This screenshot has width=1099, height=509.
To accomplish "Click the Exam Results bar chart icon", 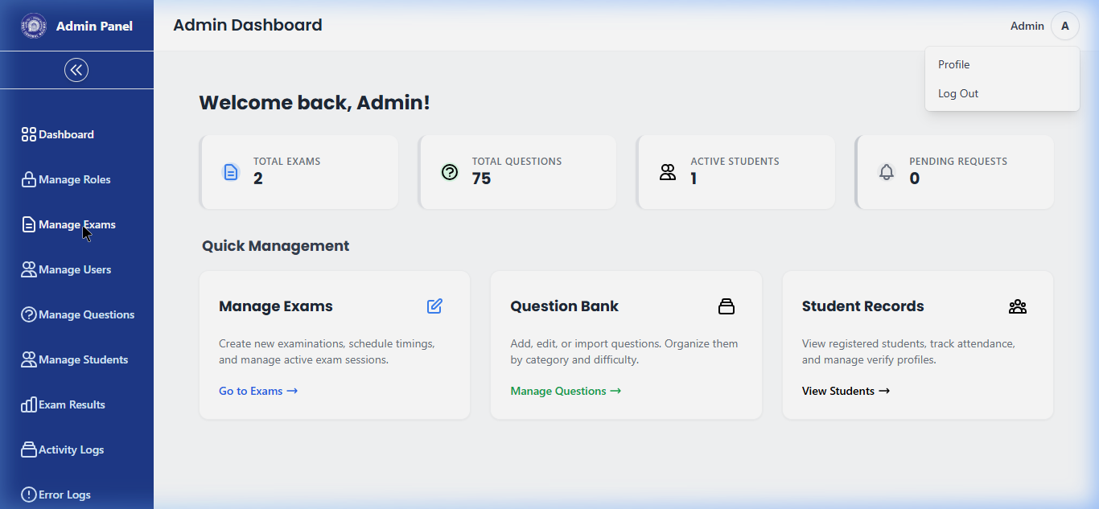I will pos(29,404).
